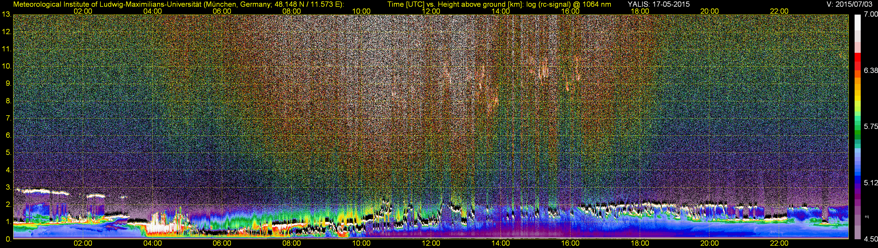Image resolution: width=878 pixels, height=248 pixels.
Task: Click the 14:00 label on the top time axis
Action: 501,11
